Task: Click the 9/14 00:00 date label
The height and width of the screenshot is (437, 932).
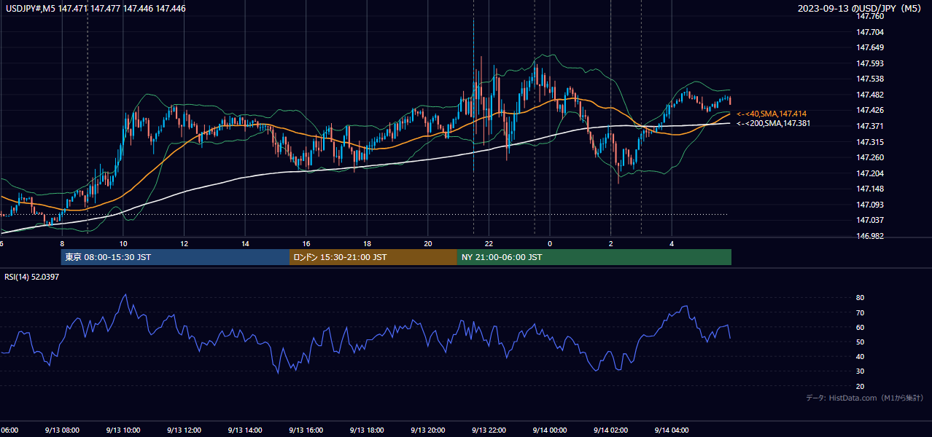Action: click(x=549, y=430)
